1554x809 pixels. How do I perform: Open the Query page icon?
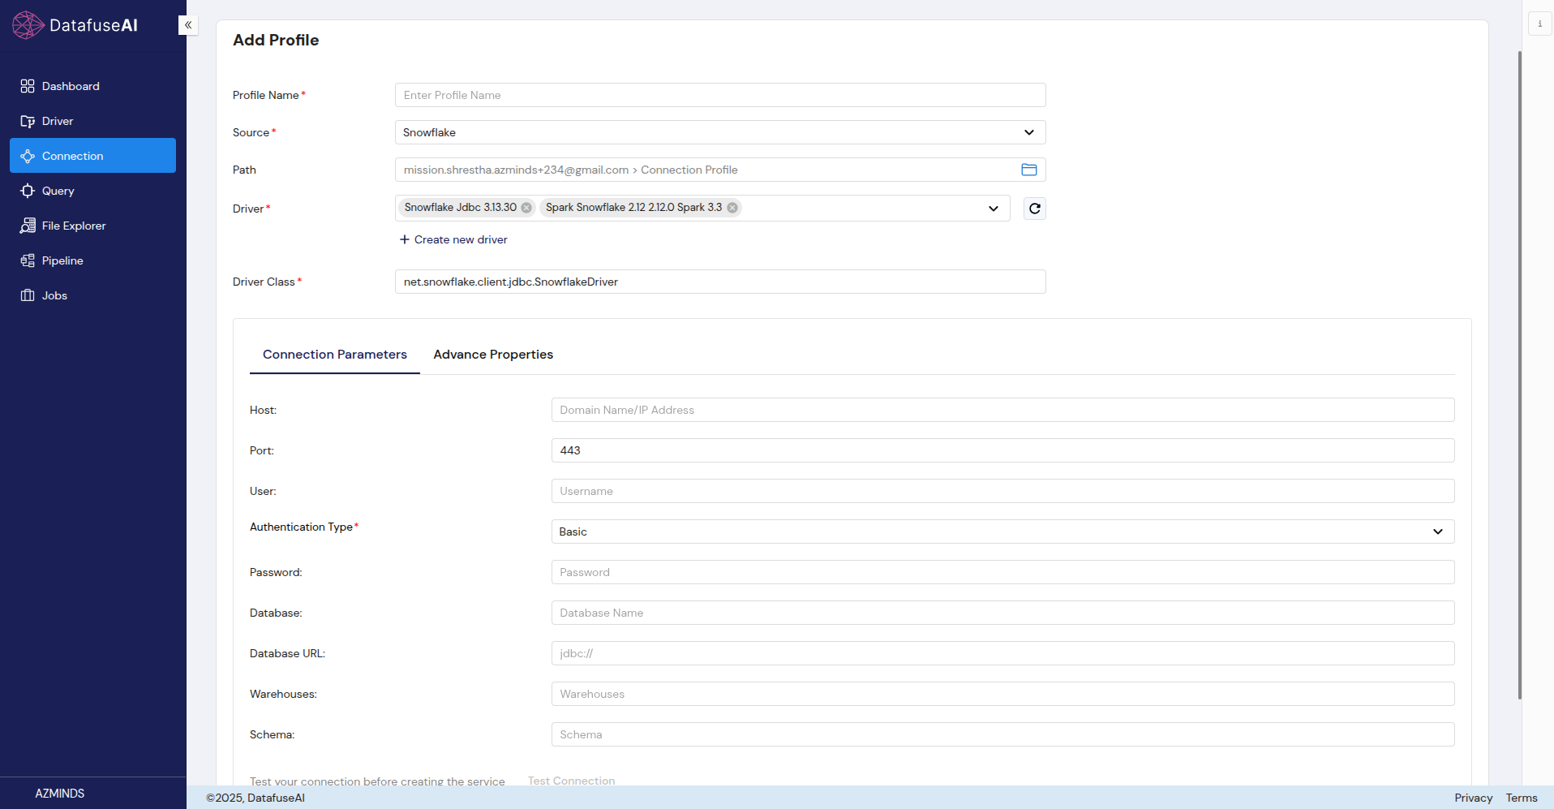pyautogui.click(x=28, y=191)
